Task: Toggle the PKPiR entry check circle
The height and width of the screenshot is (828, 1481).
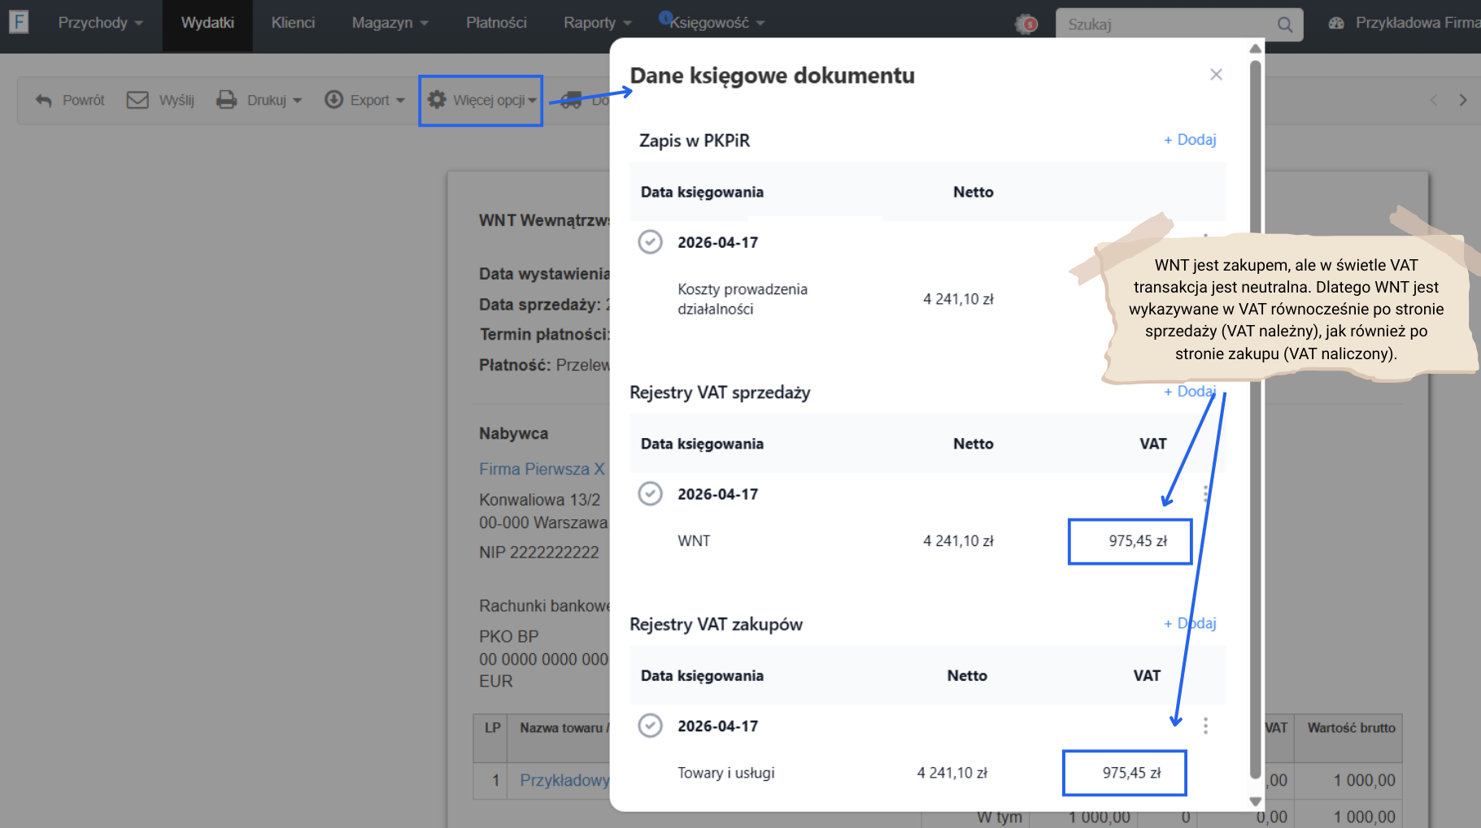Action: (650, 242)
